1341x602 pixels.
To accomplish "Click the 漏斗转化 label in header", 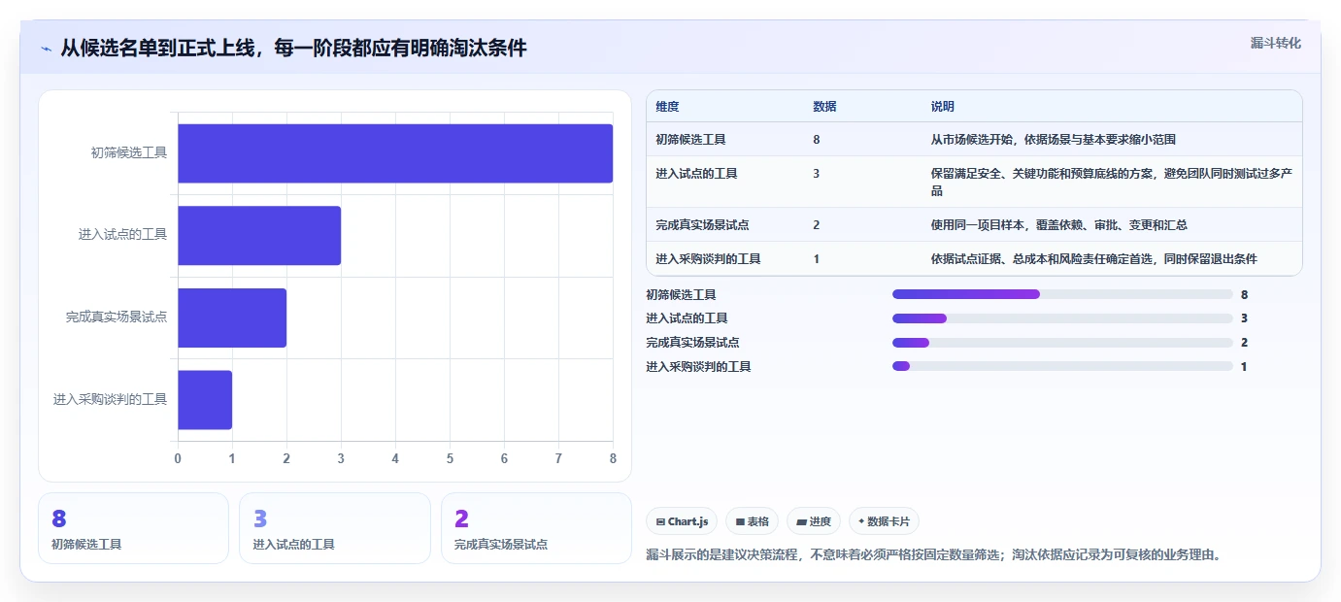I will pos(1275,43).
